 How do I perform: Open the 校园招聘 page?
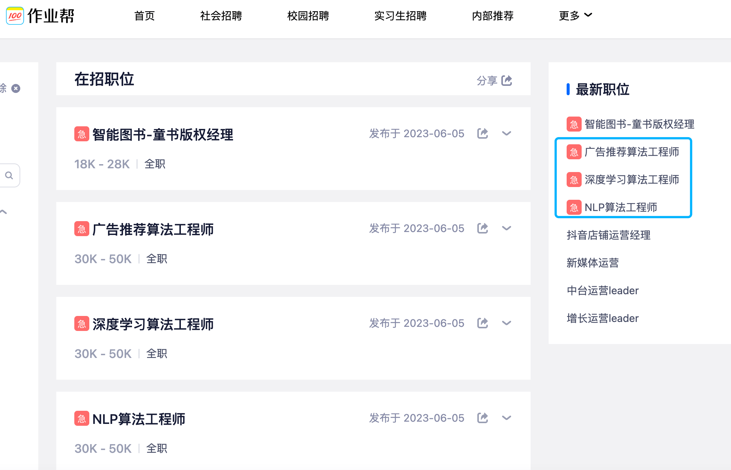(x=308, y=16)
